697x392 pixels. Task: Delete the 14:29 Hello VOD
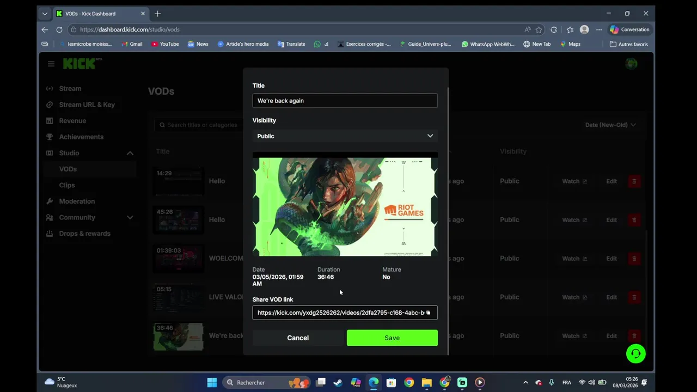[634, 181]
